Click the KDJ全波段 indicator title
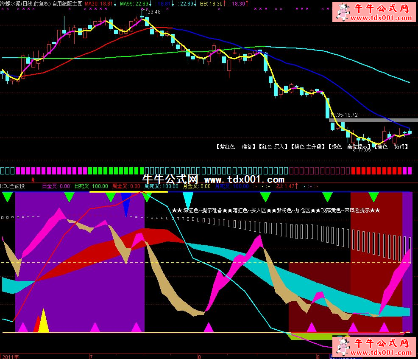418x359 pixels. click(x=13, y=186)
